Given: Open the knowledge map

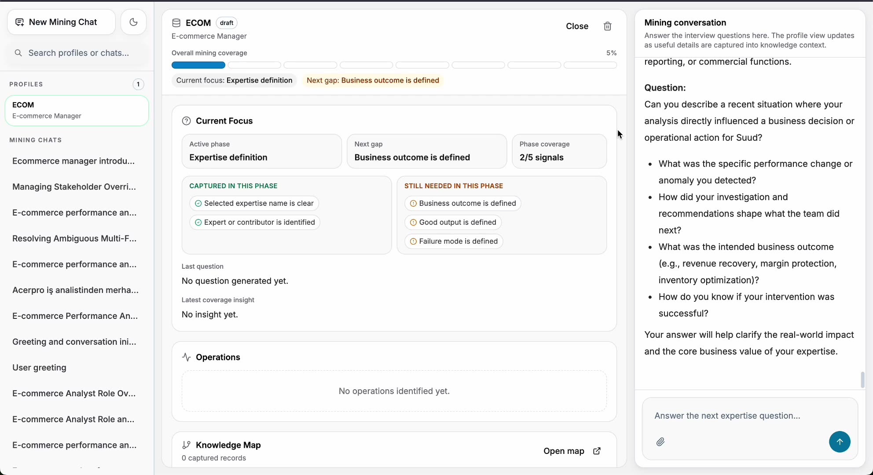Looking at the screenshot, I should [x=572, y=451].
